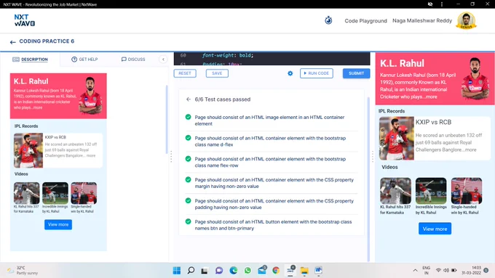The width and height of the screenshot is (495, 278).
Task: Open WhatsApp from taskbar
Action: (x=247, y=271)
